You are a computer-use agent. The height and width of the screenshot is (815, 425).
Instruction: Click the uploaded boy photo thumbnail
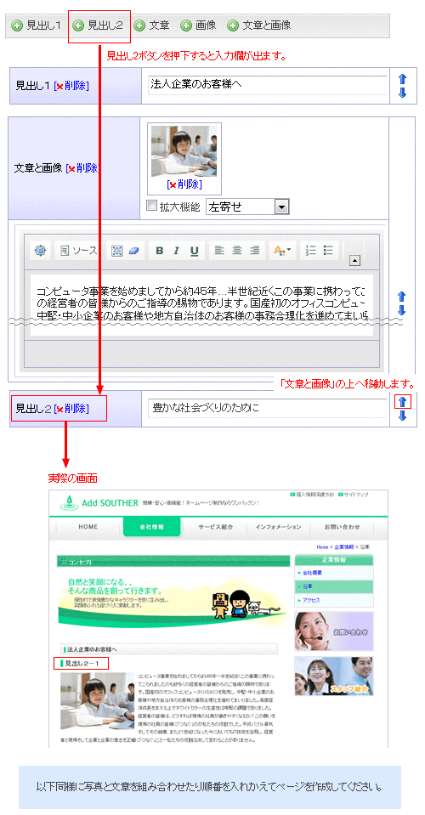tap(184, 151)
